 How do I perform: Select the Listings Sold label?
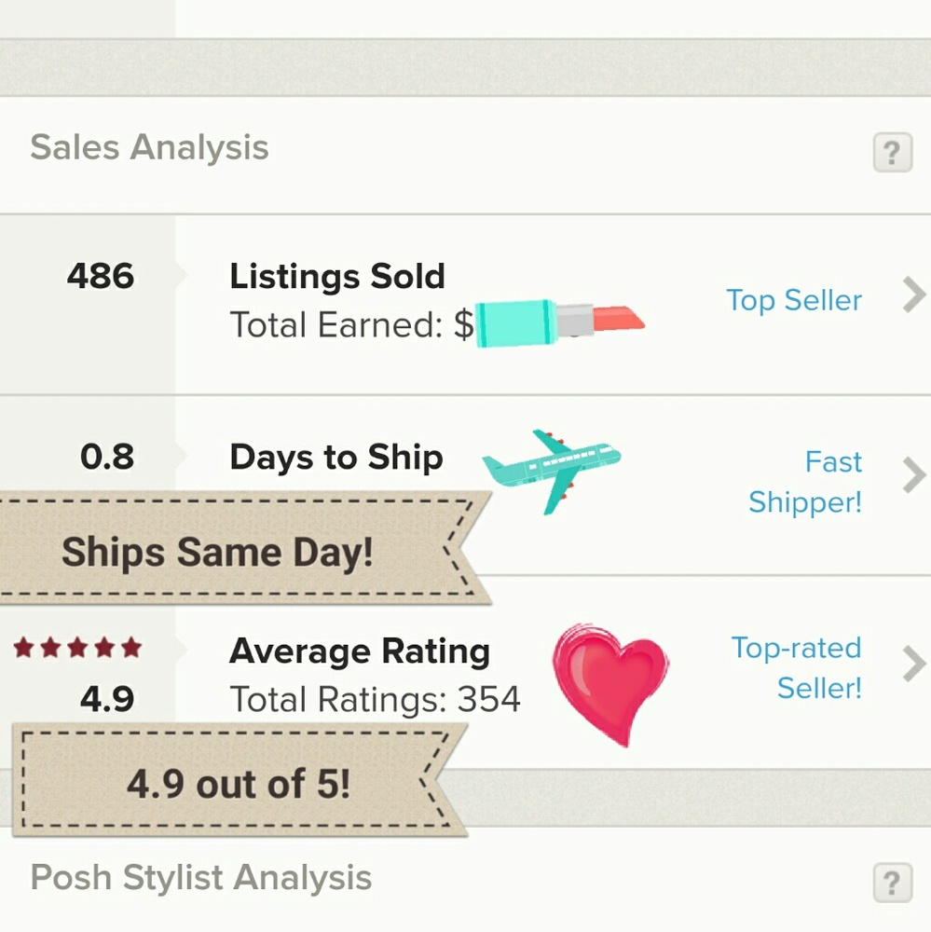(337, 276)
